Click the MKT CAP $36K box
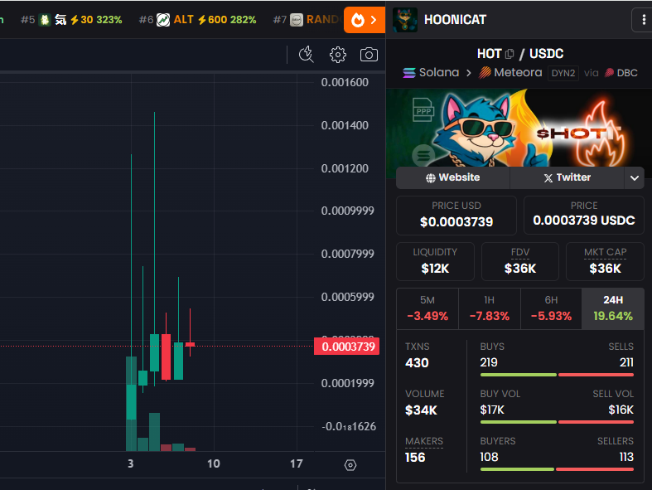This screenshot has height=490, width=652. coord(605,261)
